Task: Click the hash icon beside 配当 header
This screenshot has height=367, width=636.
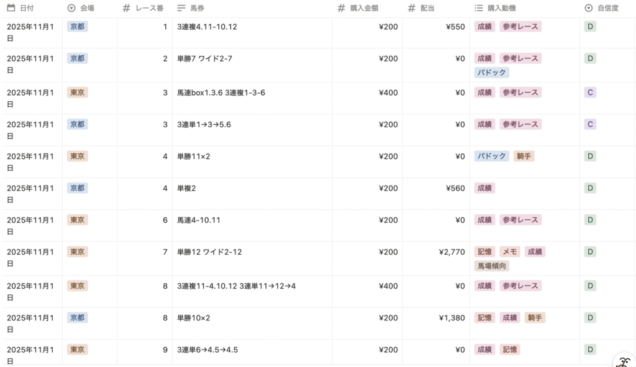Action: 412,8
